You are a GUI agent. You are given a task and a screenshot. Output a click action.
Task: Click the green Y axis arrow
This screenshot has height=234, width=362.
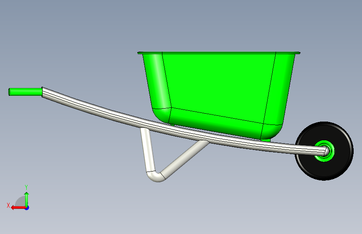pyautogui.click(x=27, y=199)
